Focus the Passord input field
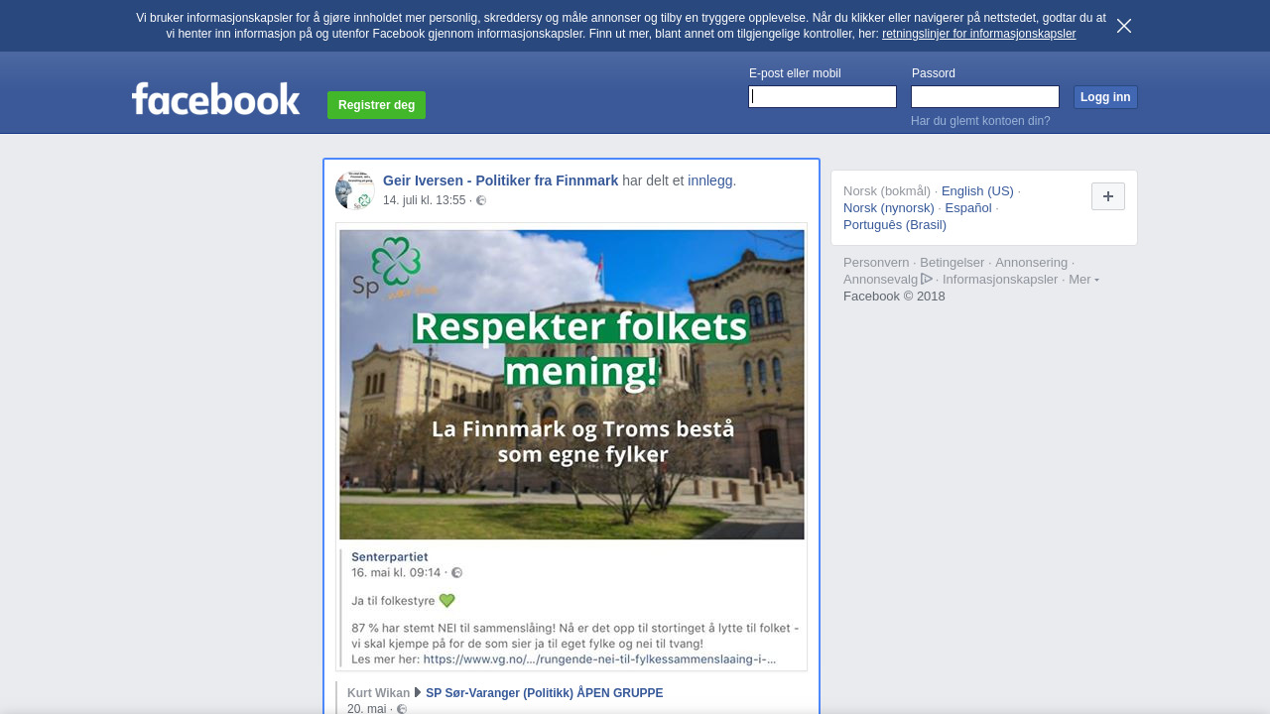The height and width of the screenshot is (714, 1270). click(985, 96)
